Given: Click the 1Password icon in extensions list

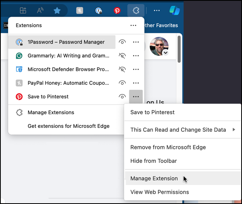Looking at the screenshot, I should pos(19,42).
